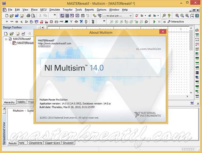The height and width of the screenshot is (153, 202).
Task: Click the Place TTL gate icon
Action: pos(31,22)
